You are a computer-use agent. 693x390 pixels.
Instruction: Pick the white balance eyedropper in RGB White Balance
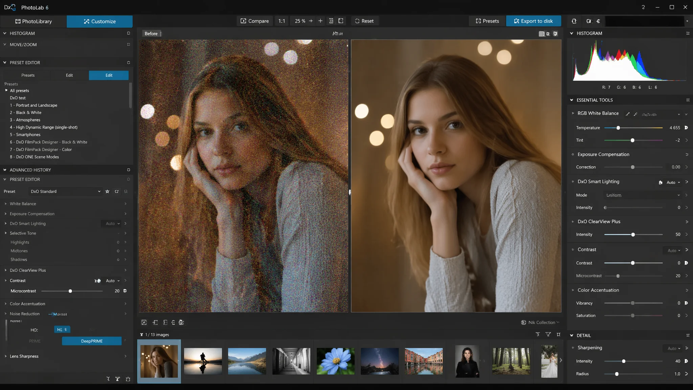(628, 114)
